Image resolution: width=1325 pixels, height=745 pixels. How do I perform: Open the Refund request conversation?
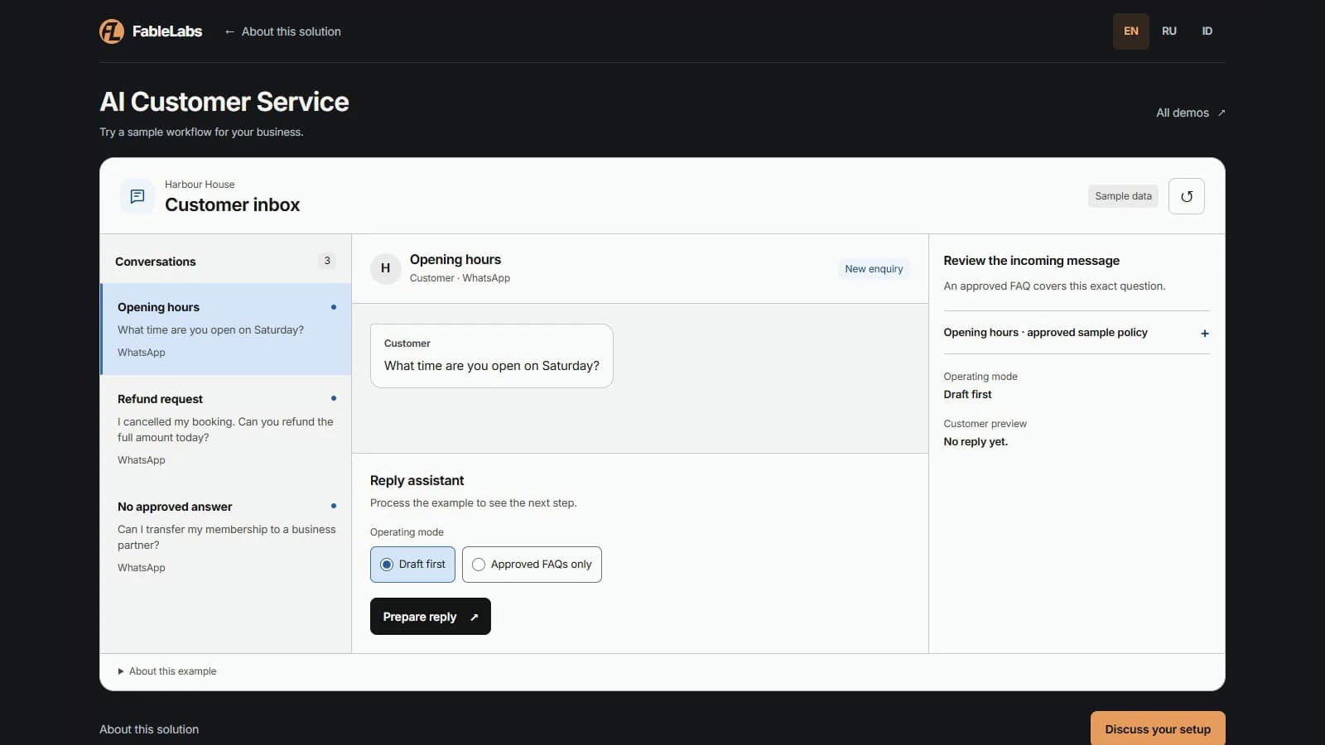[226, 429]
